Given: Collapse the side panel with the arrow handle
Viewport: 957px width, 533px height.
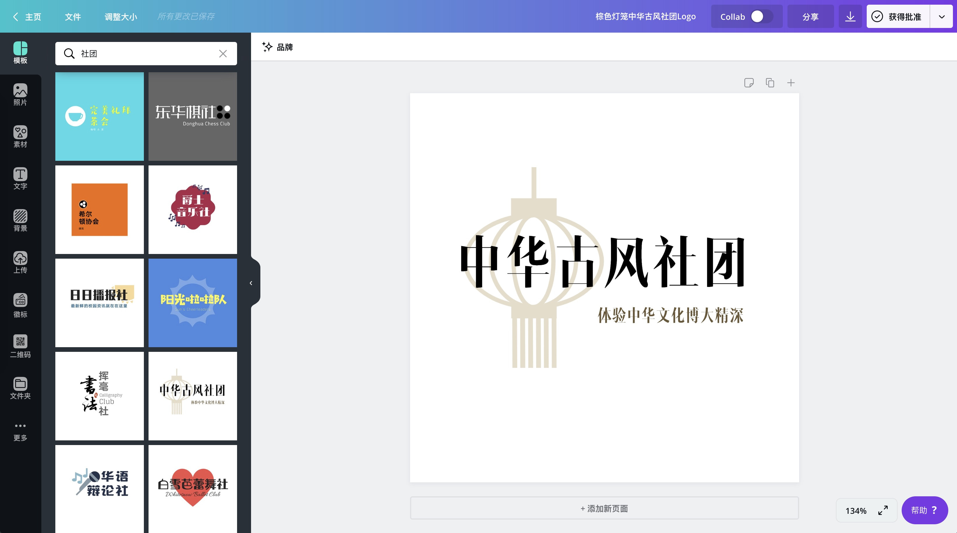Looking at the screenshot, I should click(251, 283).
